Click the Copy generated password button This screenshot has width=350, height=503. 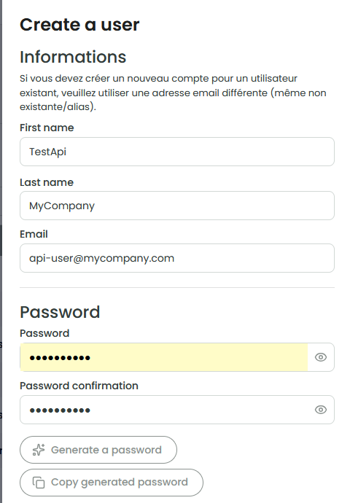[x=112, y=483]
